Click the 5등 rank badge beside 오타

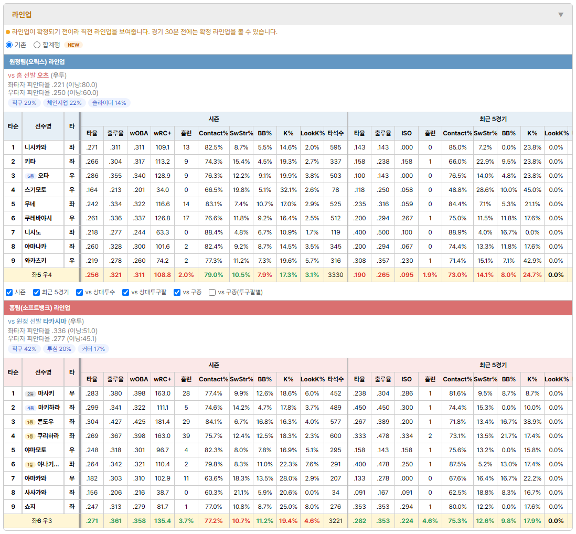click(30, 176)
